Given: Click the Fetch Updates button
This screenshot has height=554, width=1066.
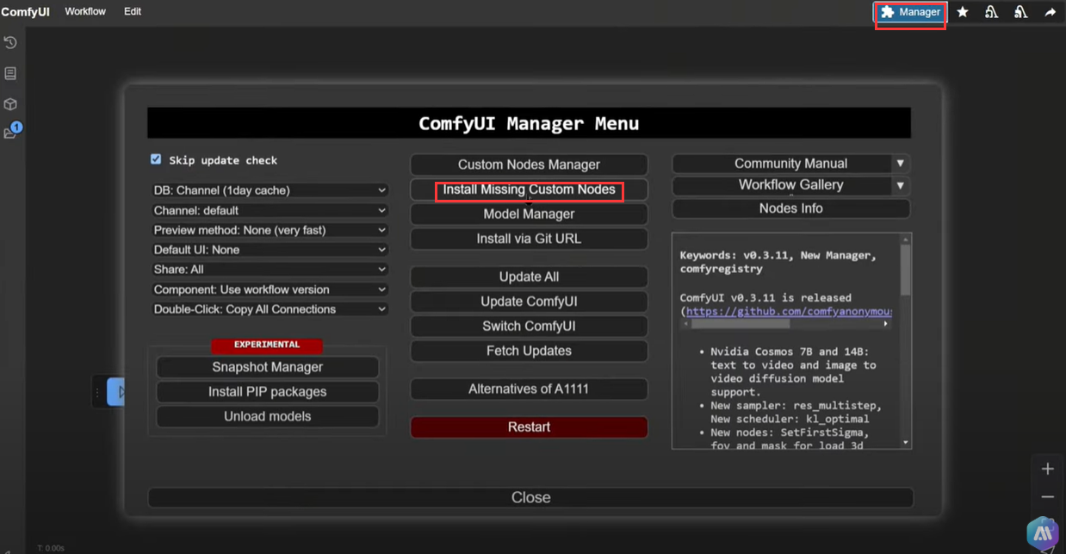Looking at the screenshot, I should point(529,351).
